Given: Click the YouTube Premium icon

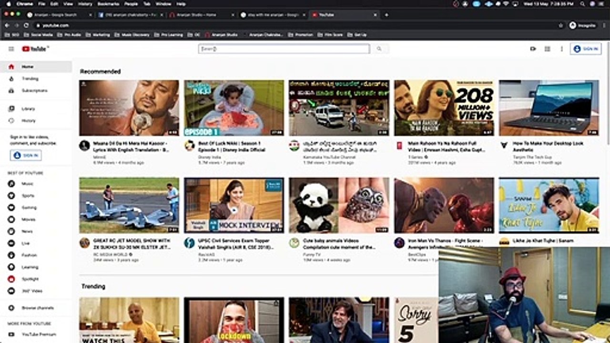Looking at the screenshot, I should pyautogui.click(x=11, y=334).
